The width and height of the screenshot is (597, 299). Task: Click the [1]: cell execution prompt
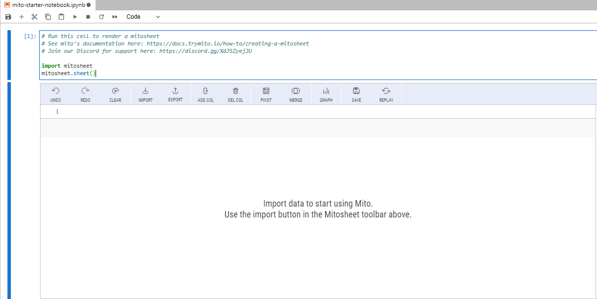30,36
